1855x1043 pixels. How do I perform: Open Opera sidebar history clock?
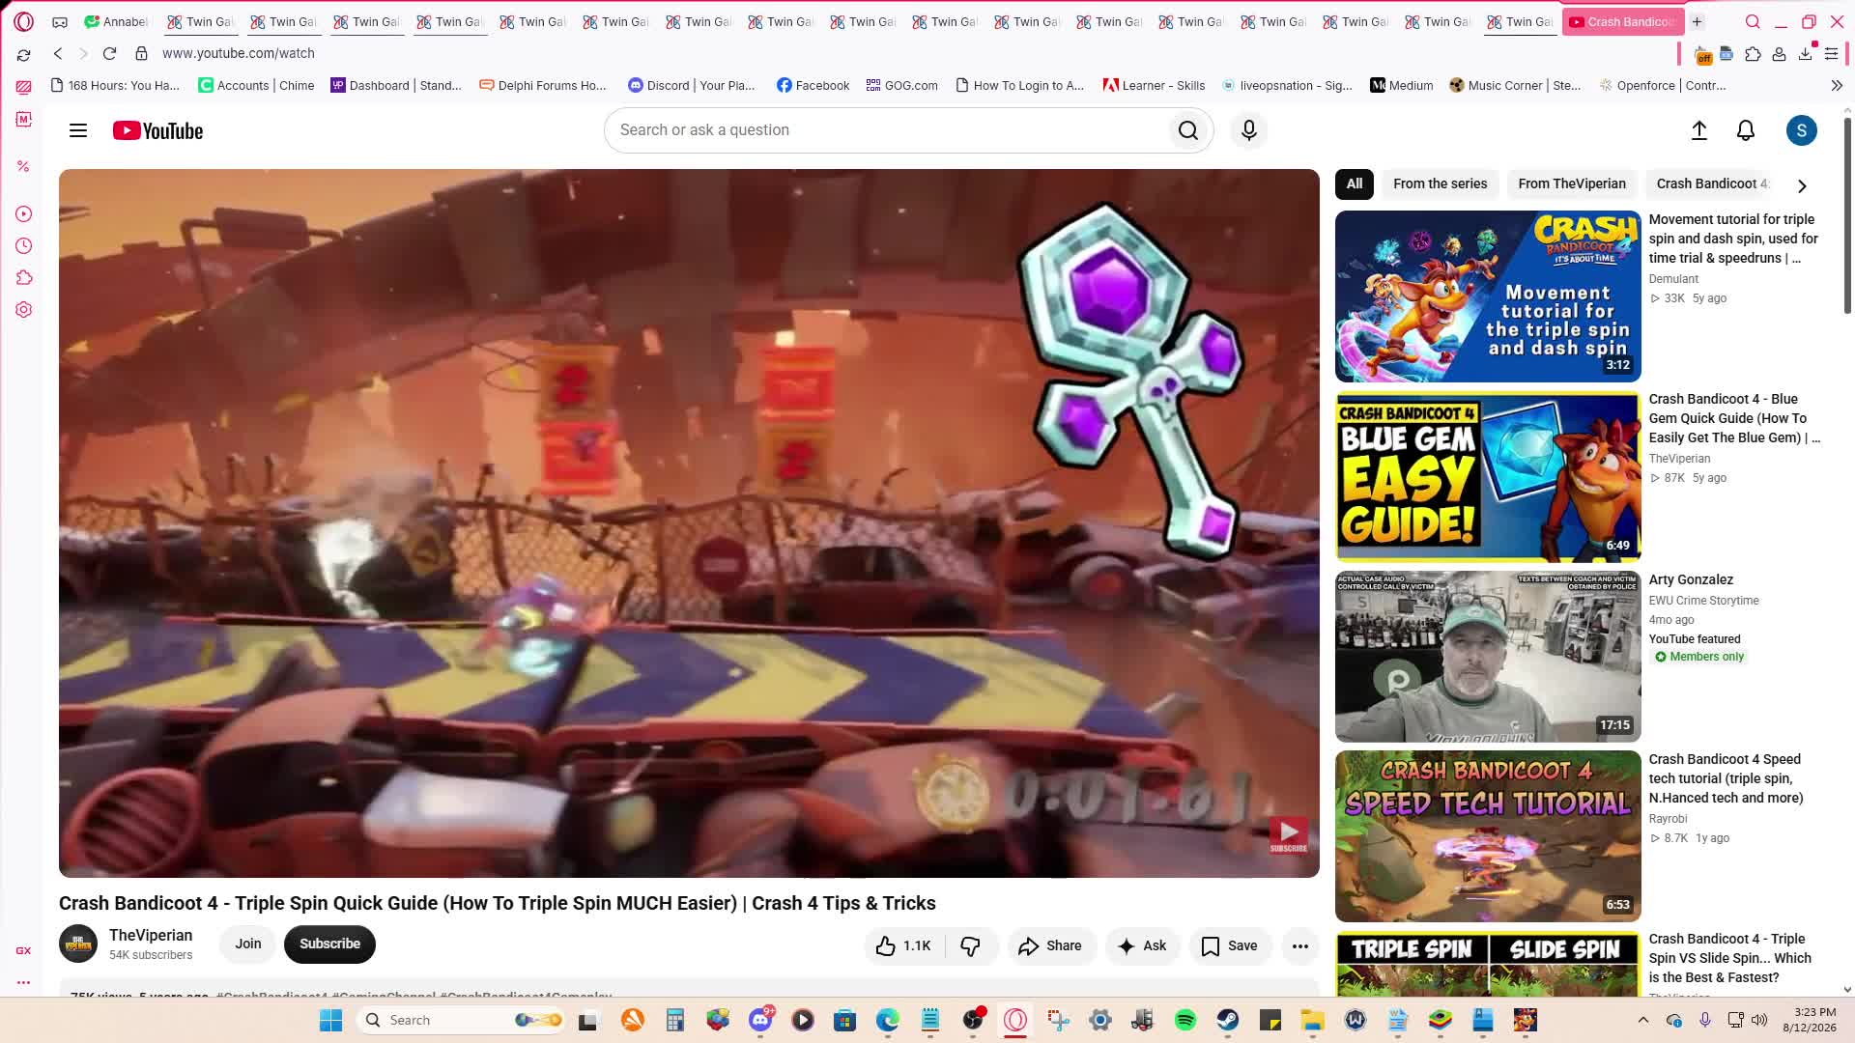tap(24, 245)
